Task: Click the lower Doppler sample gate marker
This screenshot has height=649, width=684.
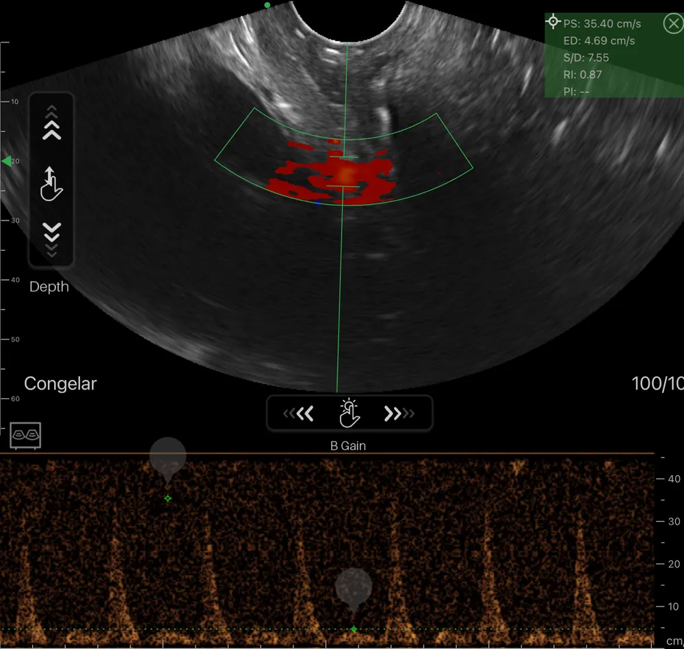Action: click(x=343, y=186)
